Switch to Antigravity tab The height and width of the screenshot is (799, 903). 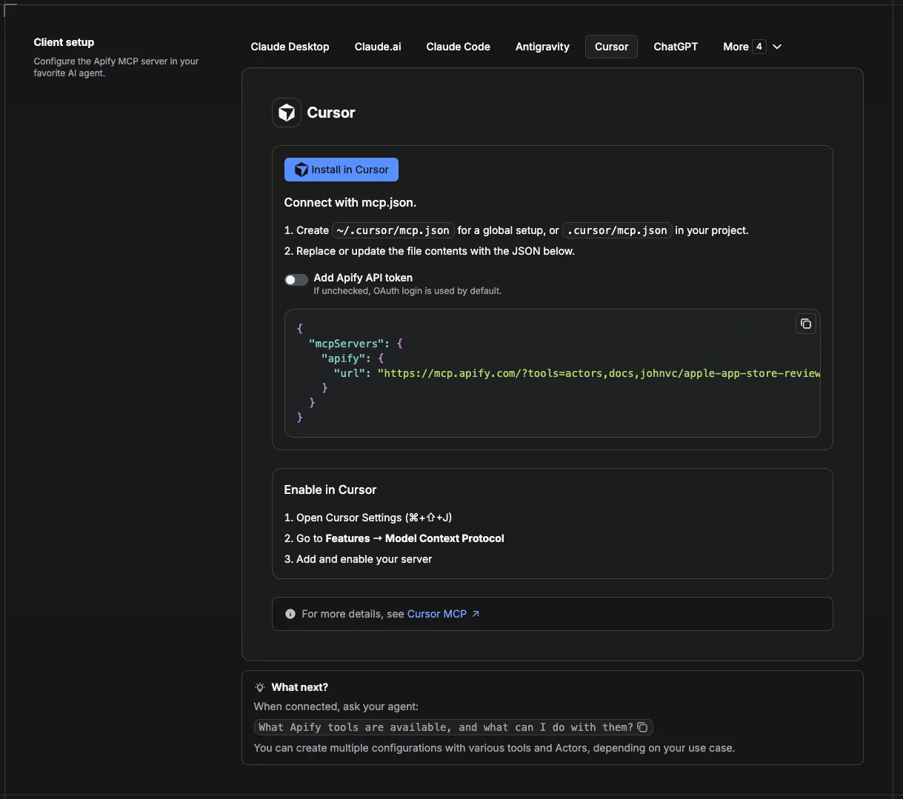(542, 47)
